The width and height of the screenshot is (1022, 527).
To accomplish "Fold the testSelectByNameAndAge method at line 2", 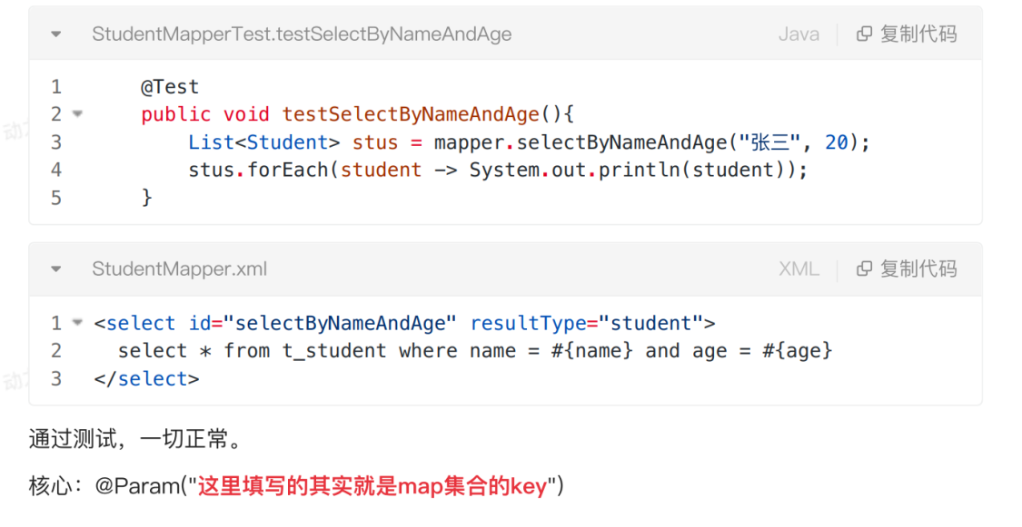I will pos(77,114).
